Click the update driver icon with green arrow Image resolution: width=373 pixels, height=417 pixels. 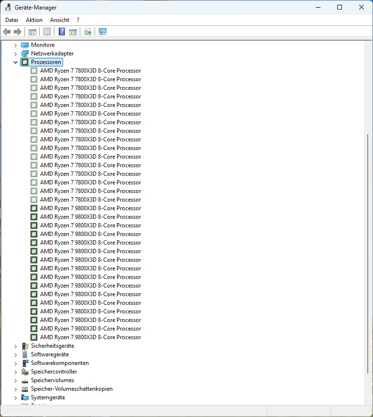click(x=88, y=32)
